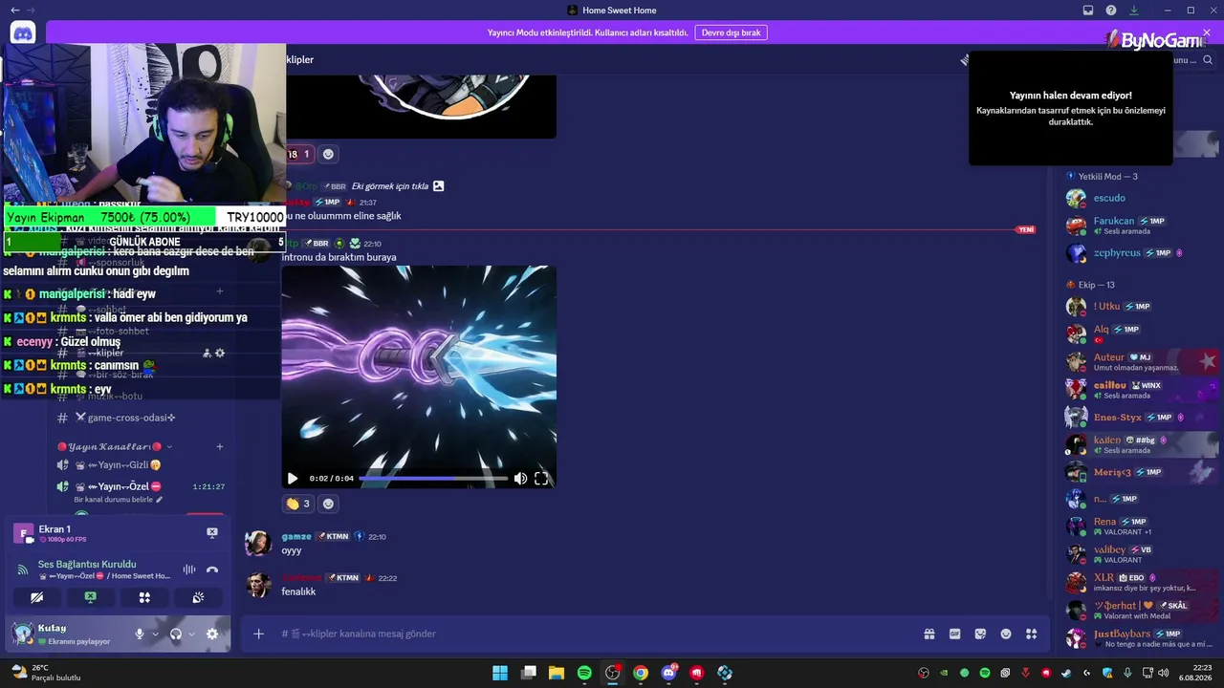This screenshot has height=688, width=1224.
Task: Open the GIF picker
Action: pyautogui.click(x=954, y=634)
